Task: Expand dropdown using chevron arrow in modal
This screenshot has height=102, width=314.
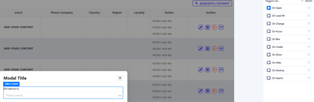Action: click(x=120, y=96)
